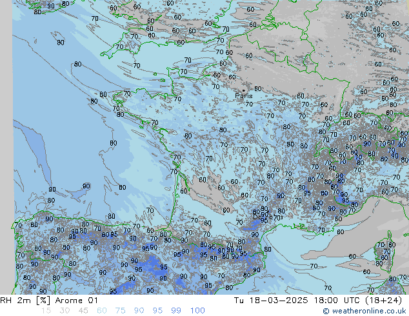Click legend value 60 in the scale
The height and width of the screenshot is (316, 409).
click(102, 311)
